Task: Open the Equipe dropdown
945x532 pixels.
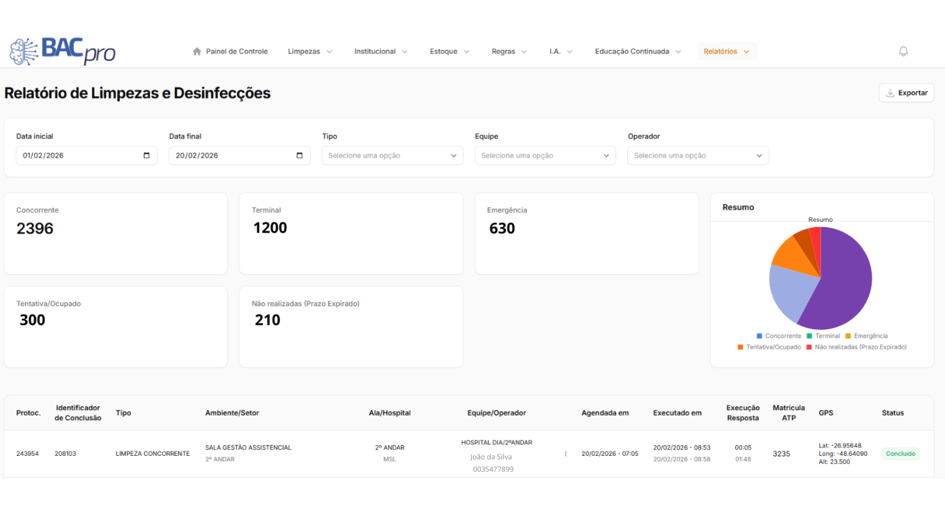Action: [x=545, y=155]
